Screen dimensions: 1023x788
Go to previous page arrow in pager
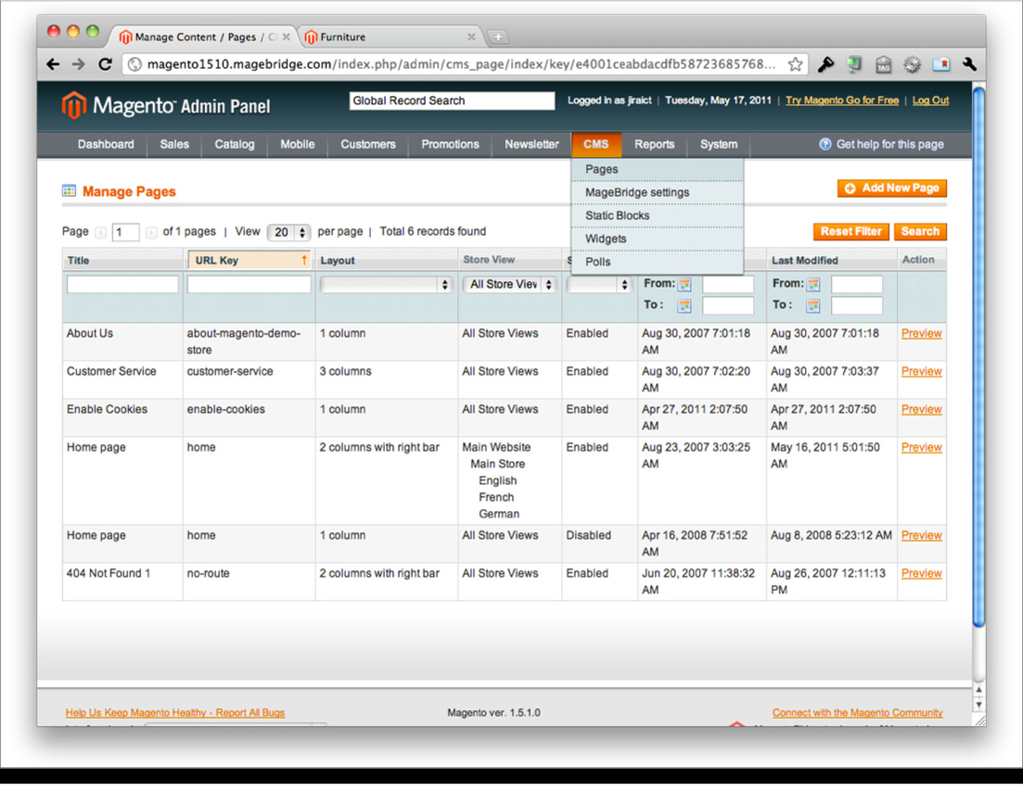tap(100, 232)
